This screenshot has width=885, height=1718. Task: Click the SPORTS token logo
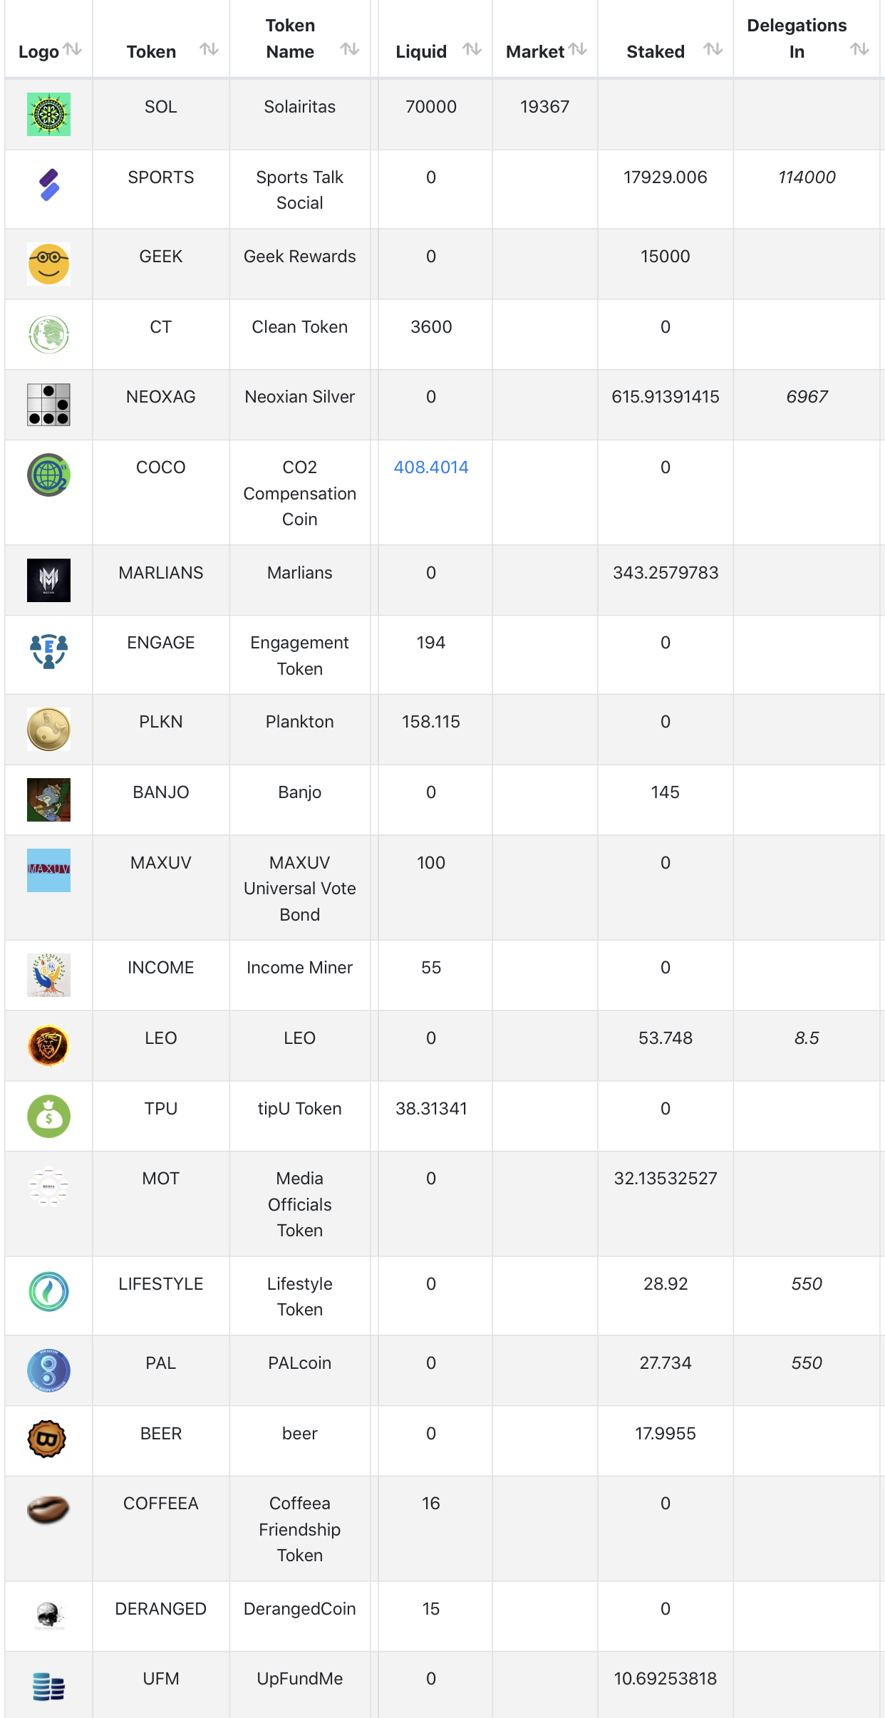pyautogui.click(x=48, y=185)
